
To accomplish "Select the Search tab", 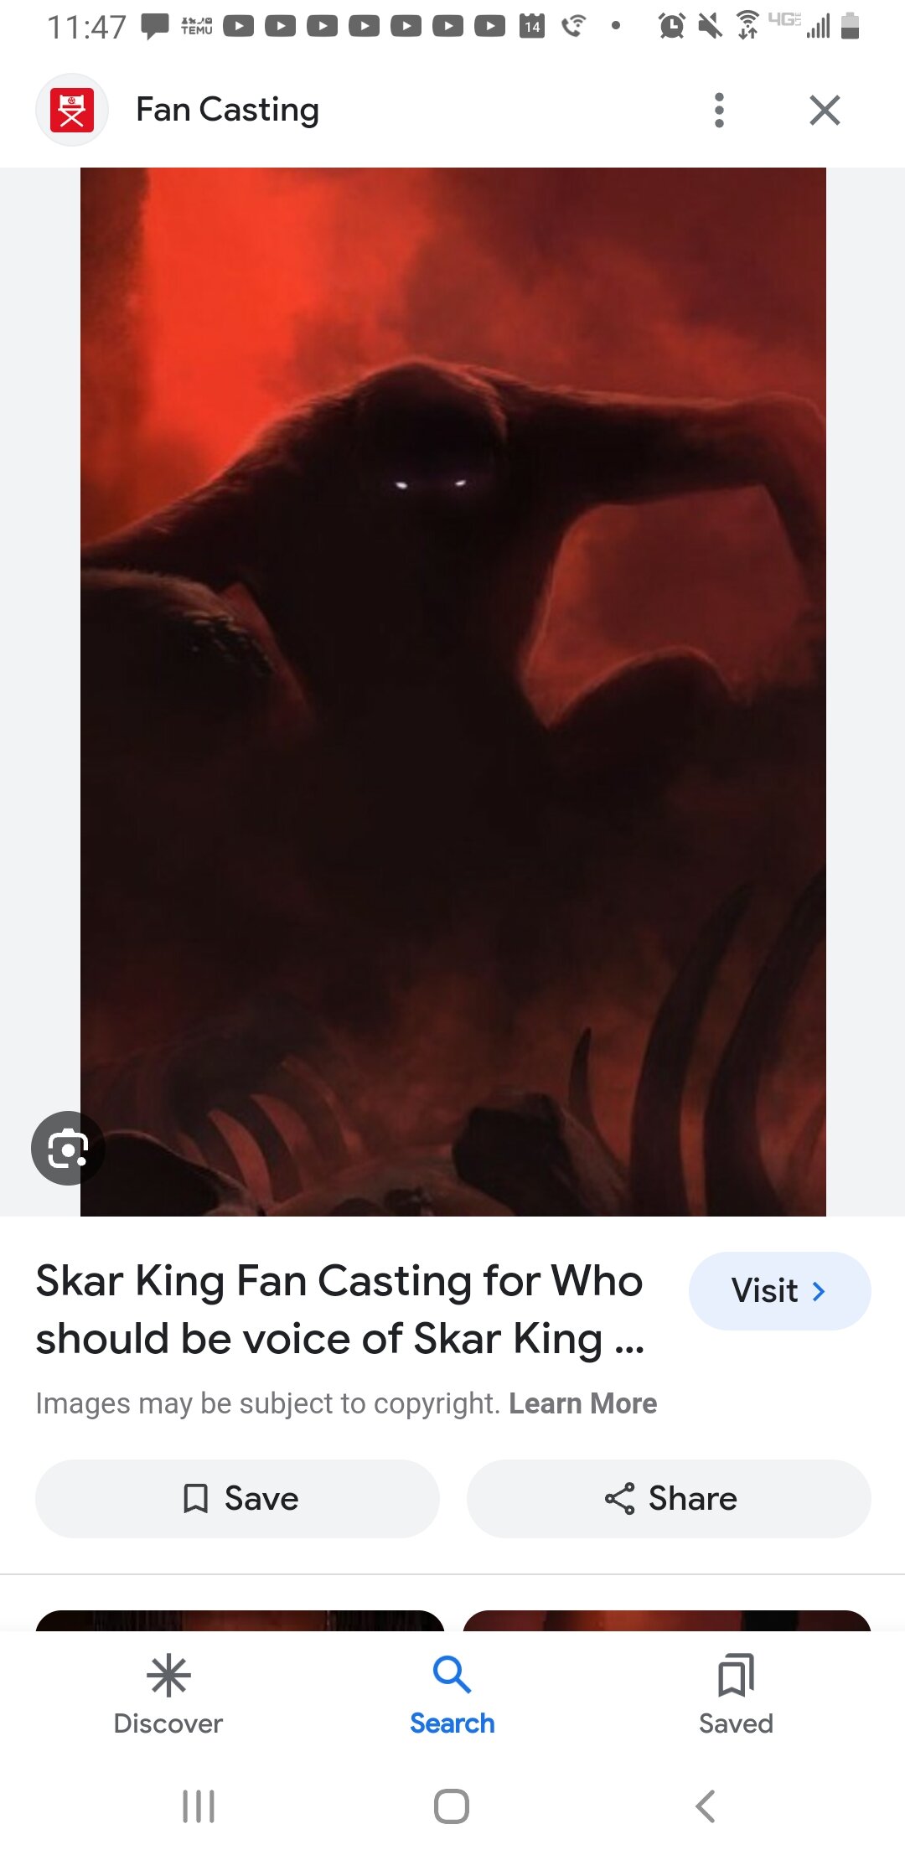I will (x=452, y=1694).
